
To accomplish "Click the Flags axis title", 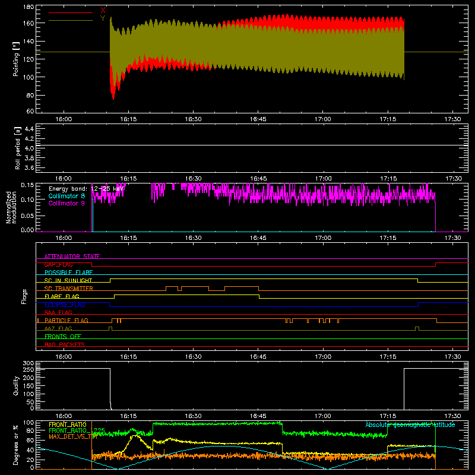I will [x=24, y=296].
